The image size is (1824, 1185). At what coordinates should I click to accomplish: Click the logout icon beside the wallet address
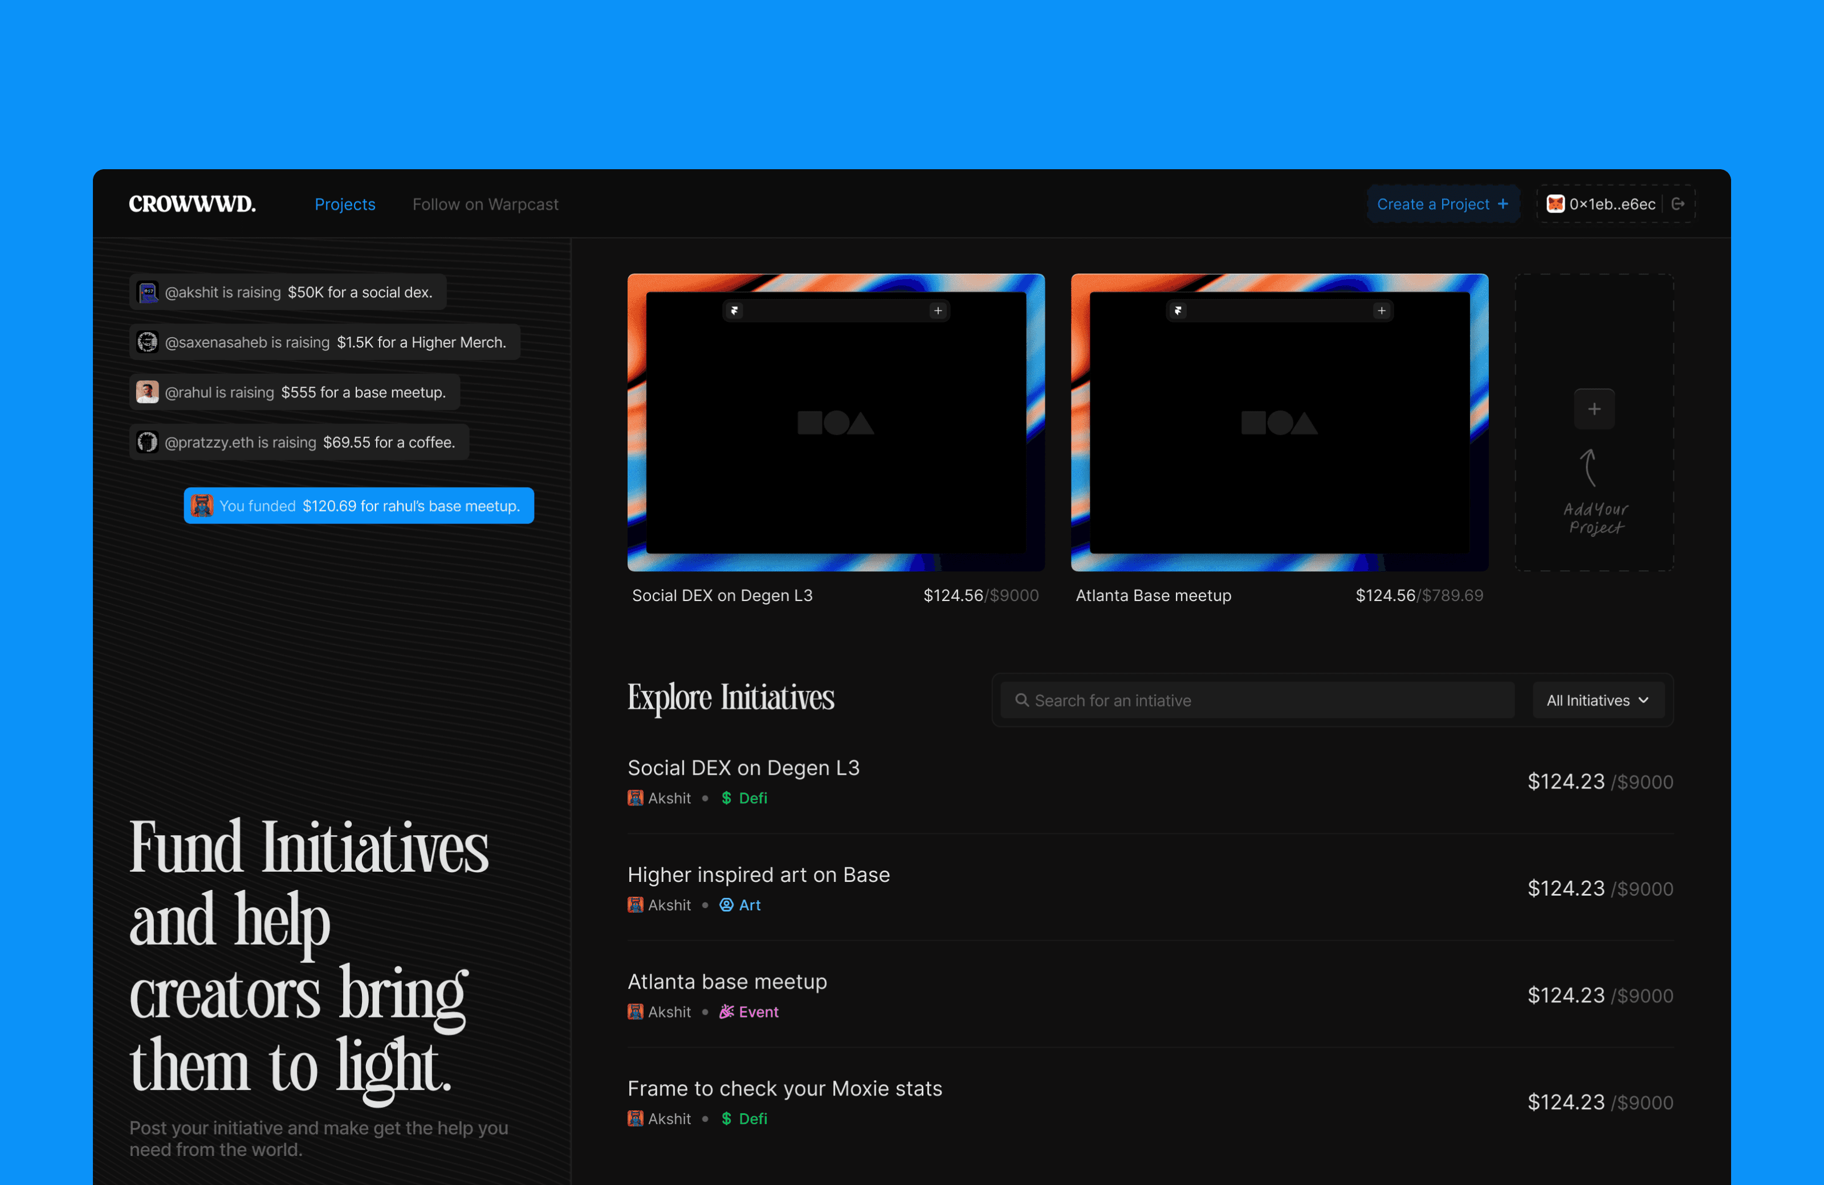point(1678,204)
